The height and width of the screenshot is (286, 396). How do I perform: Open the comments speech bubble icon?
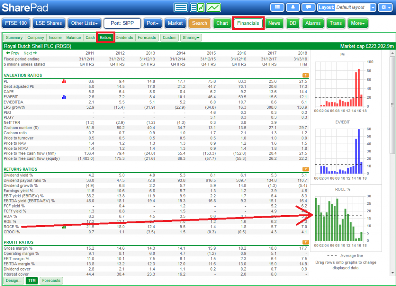click(x=309, y=7)
